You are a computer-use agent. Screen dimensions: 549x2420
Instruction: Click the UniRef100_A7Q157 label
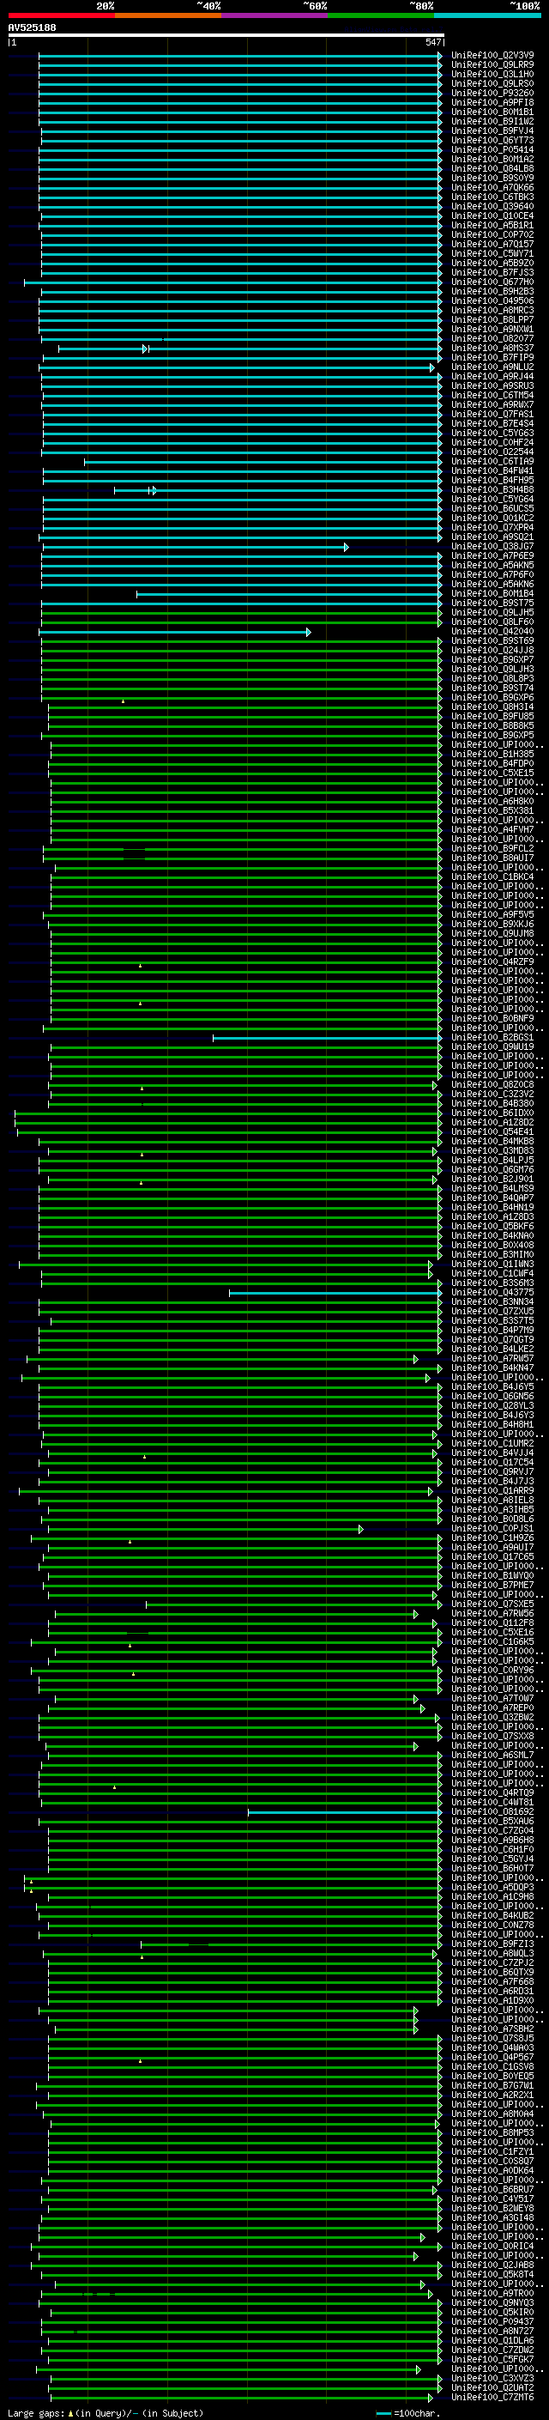pos(492,245)
